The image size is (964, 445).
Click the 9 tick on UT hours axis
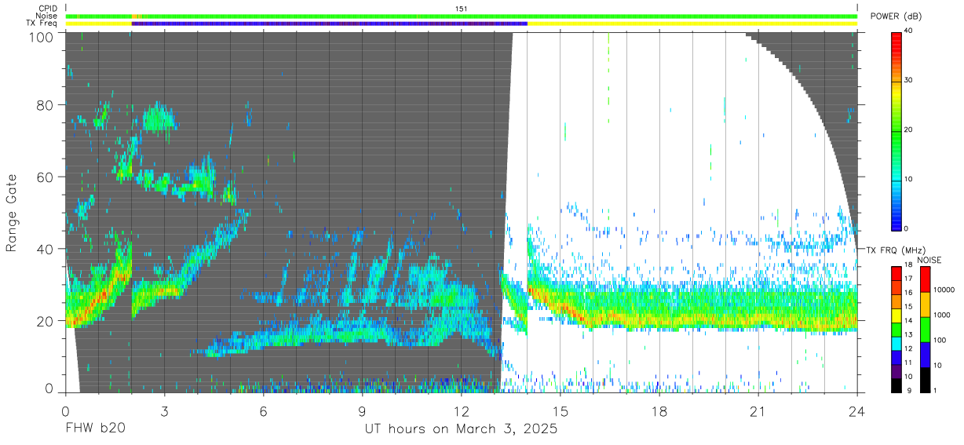pyautogui.click(x=362, y=410)
